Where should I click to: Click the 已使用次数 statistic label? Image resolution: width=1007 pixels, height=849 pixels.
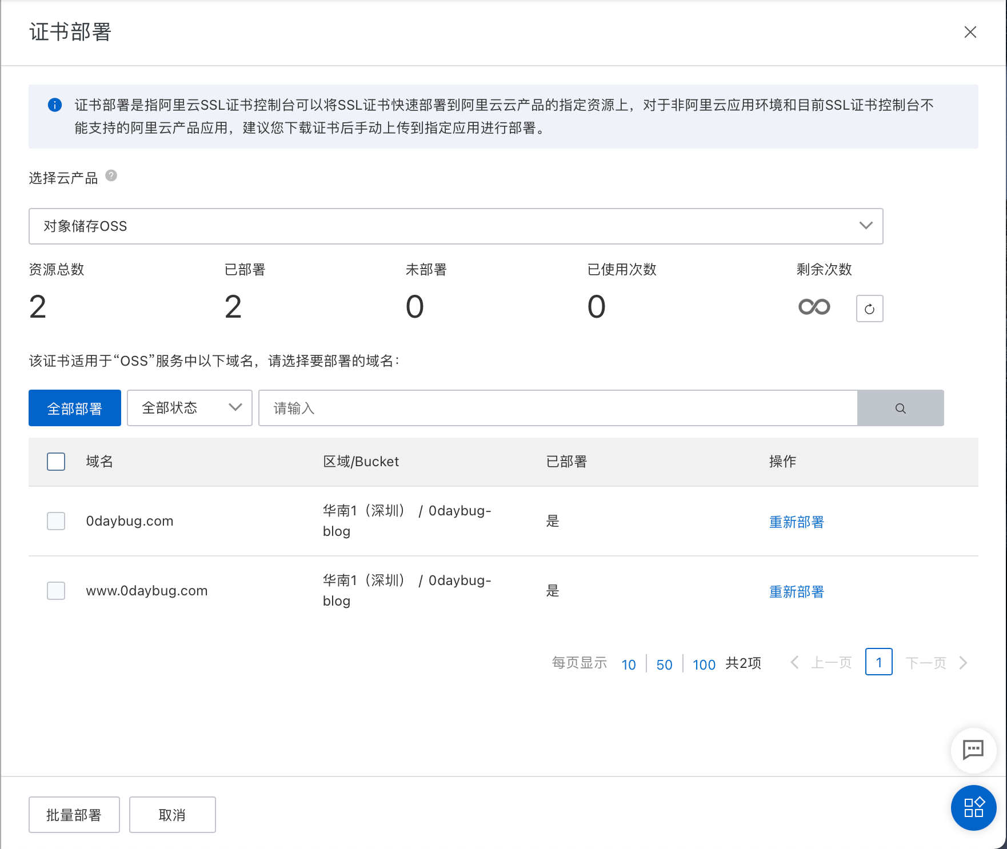click(622, 269)
